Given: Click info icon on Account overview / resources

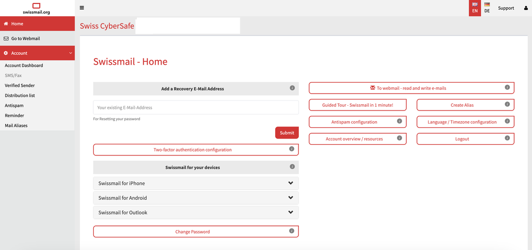Looking at the screenshot, I should (399, 138).
